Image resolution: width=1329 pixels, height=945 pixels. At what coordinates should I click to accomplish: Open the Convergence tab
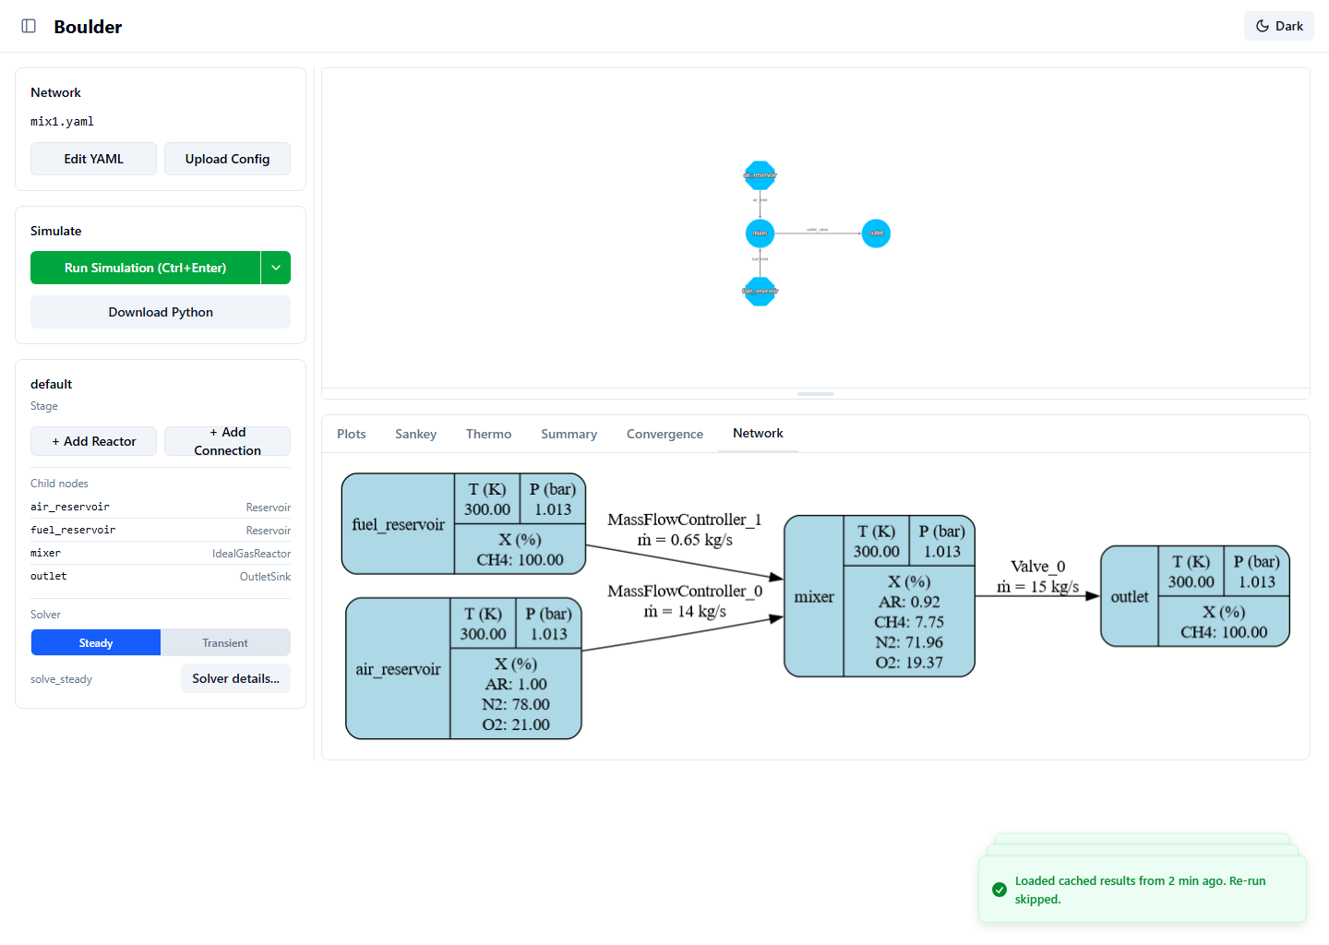point(664,434)
